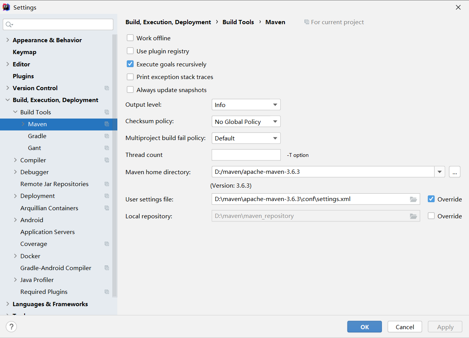The width and height of the screenshot is (469, 338).
Task: Expand the Android node
Action: (x=15, y=220)
